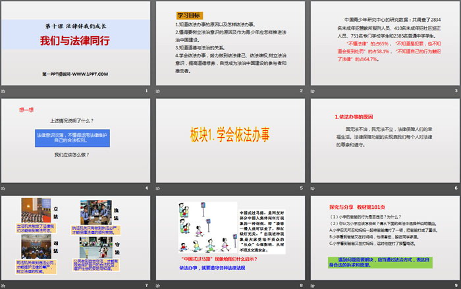
Task: Select the '中国式过马路' cartoon slide
Action: point(230,236)
